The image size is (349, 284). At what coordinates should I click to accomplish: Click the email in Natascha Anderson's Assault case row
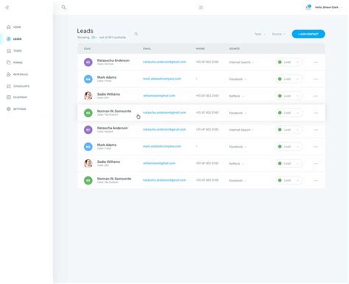(x=164, y=130)
